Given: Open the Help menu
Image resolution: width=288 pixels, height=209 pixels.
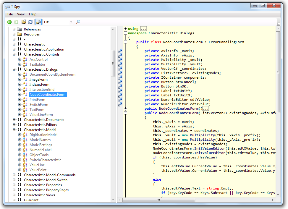Looking at the screenshot, I should (x=33, y=14).
